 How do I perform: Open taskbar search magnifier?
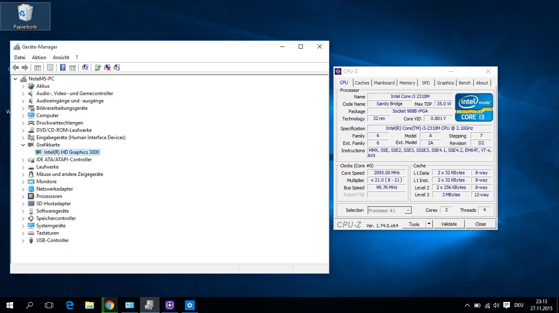point(29,305)
